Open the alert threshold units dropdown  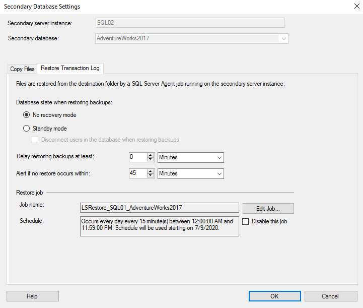tap(191, 173)
